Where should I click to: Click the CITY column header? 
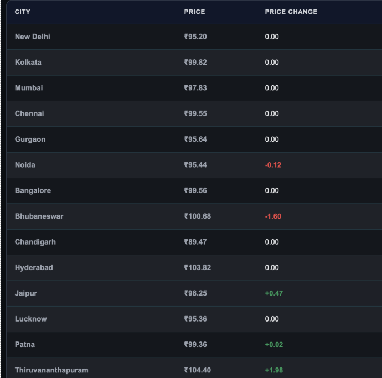22,12
